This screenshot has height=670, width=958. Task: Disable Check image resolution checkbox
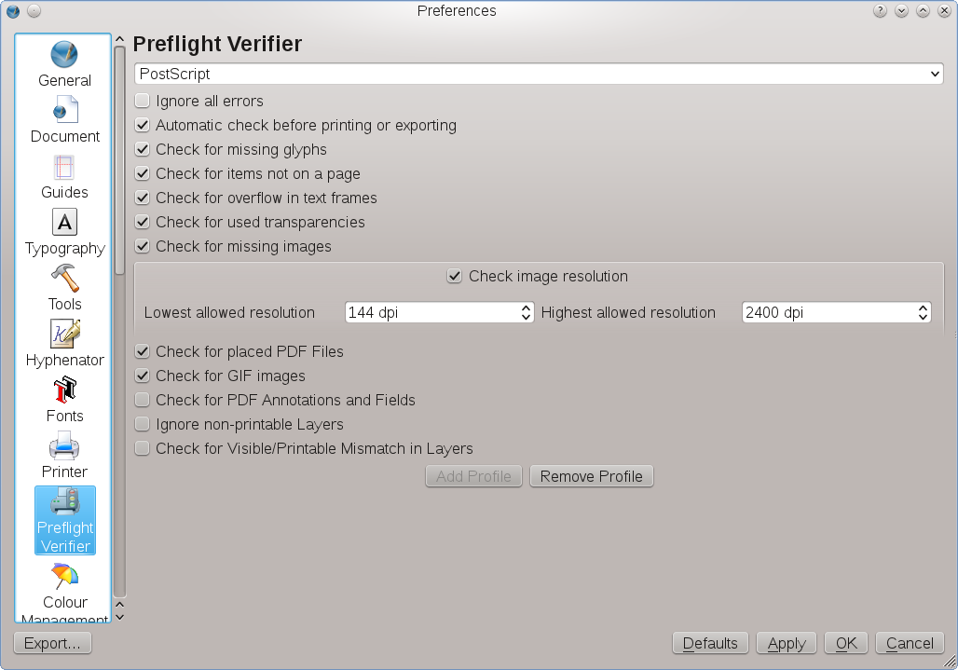(455, 276)
